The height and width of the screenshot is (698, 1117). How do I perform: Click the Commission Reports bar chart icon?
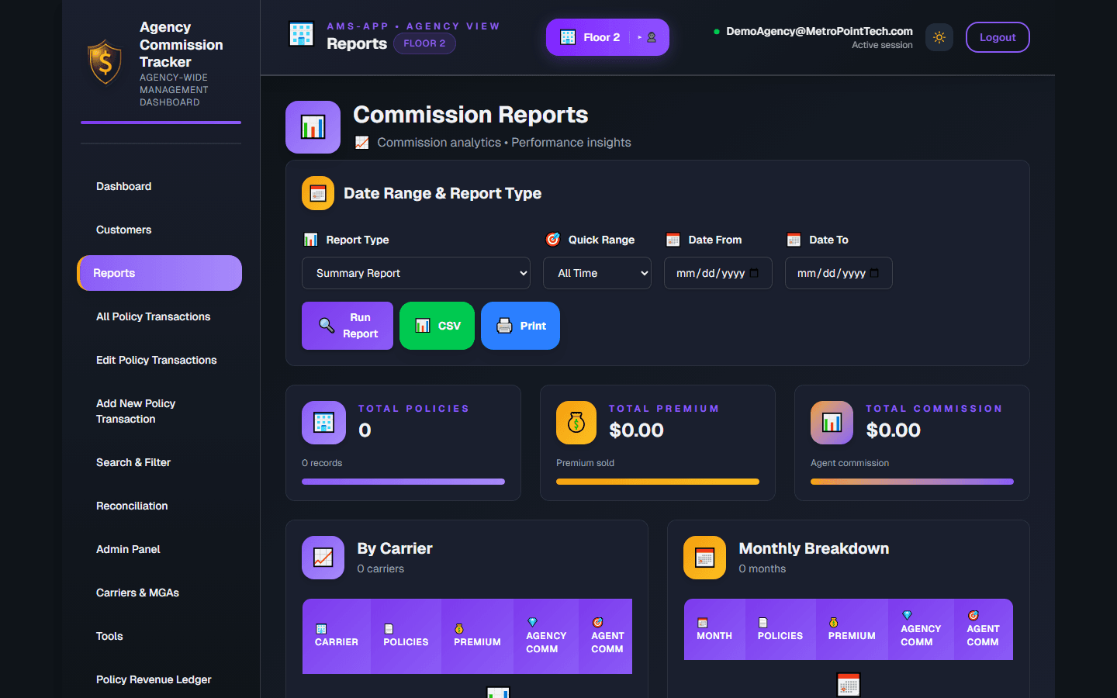(x=313, y=126)
